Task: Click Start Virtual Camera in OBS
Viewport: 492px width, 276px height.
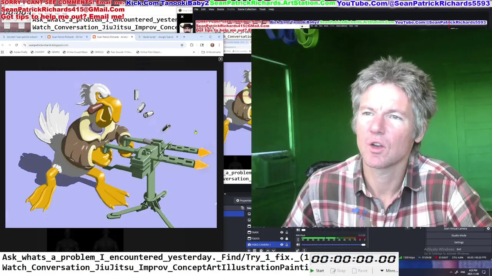Action: 455,228
